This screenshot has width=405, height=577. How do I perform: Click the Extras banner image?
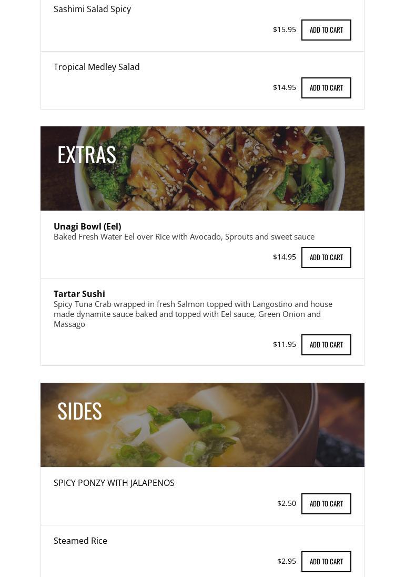tap(202, 168)
